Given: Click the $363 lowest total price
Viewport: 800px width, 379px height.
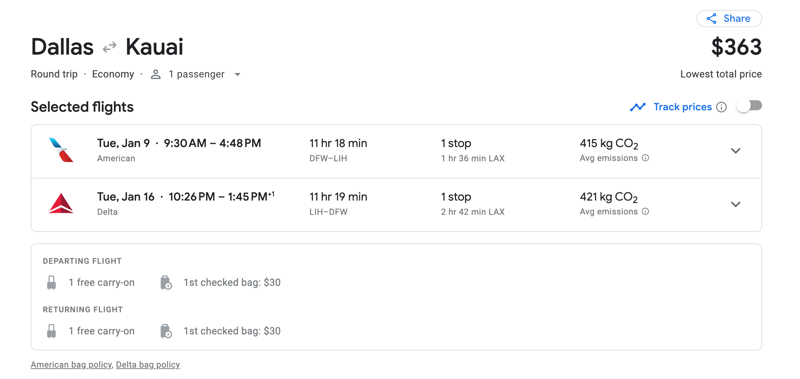Looking at the screenshot, I should coord(736,47).
